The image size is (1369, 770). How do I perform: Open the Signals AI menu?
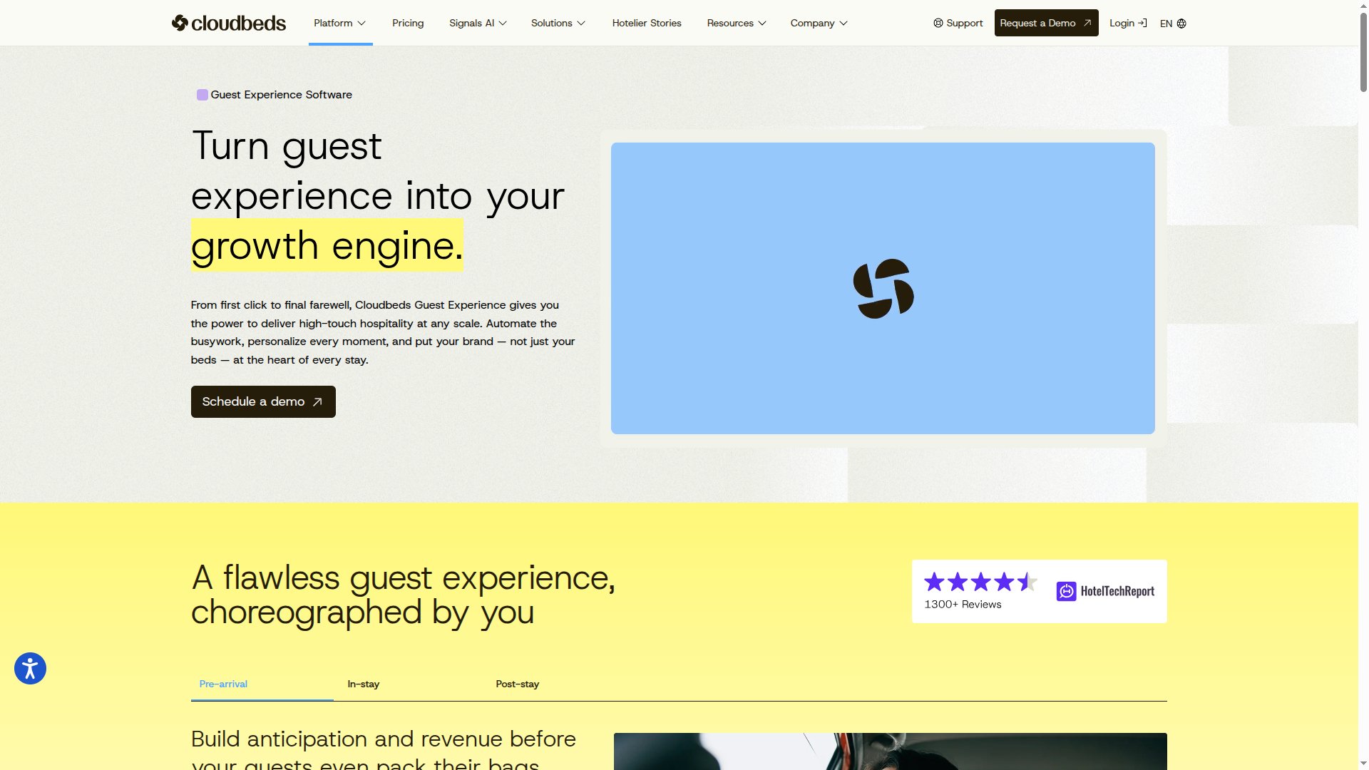click(476, 23)
